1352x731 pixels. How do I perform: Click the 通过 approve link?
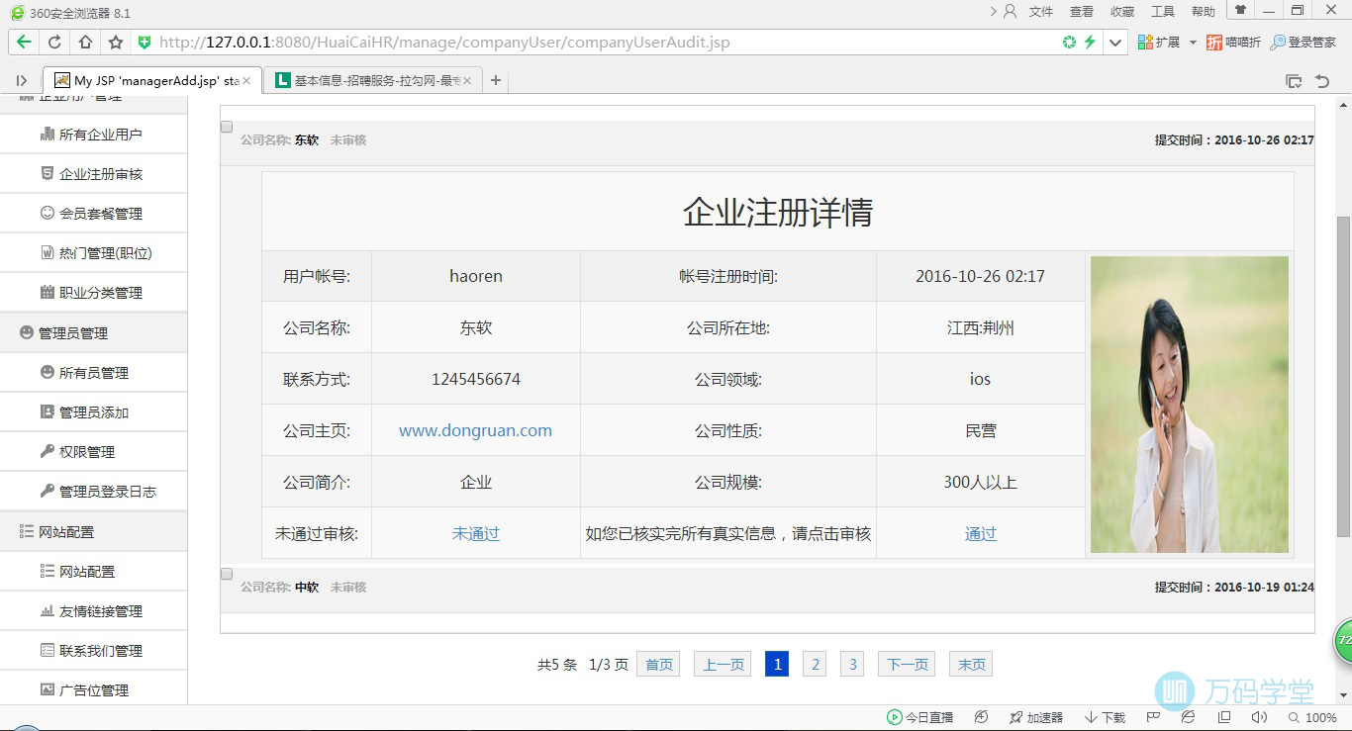[x=981, y=534]
